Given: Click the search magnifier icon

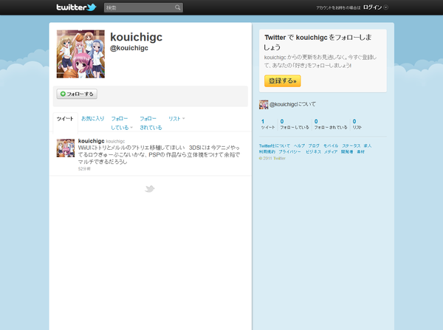Looking at the screenshot, I should [x=177, y=7].
